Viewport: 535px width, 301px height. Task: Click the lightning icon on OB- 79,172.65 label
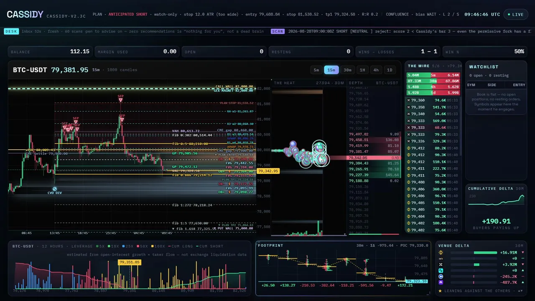[x=229, y=184]
